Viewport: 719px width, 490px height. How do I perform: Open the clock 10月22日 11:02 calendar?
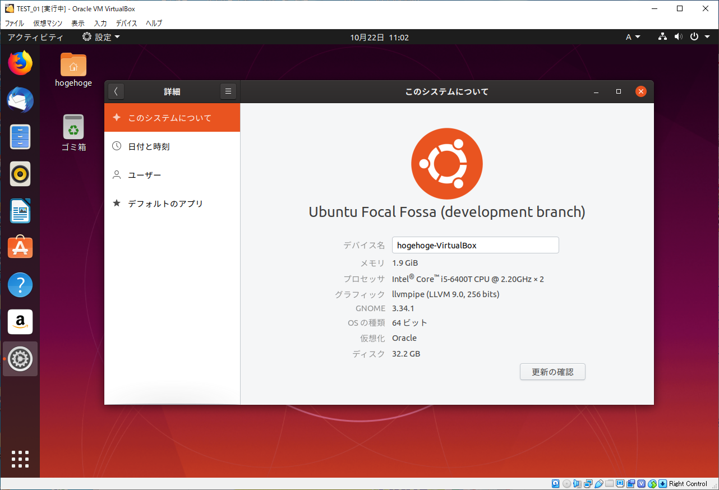[x=380, y=38]
